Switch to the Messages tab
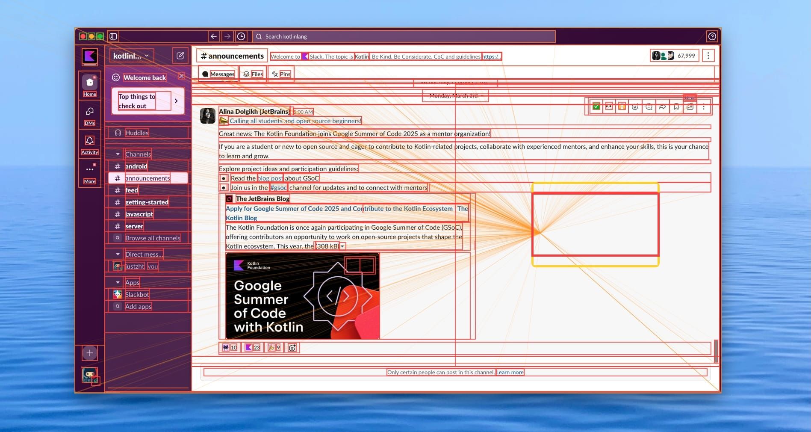This screenshot has width=811, height=432. [218, 74]
